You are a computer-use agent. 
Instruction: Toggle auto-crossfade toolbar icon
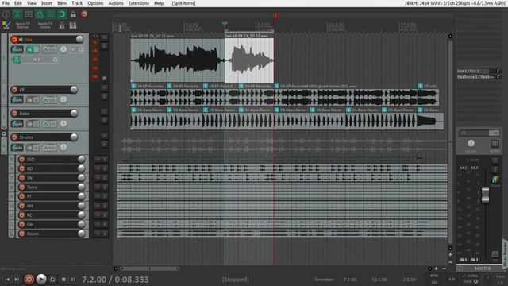click(17, 14)
